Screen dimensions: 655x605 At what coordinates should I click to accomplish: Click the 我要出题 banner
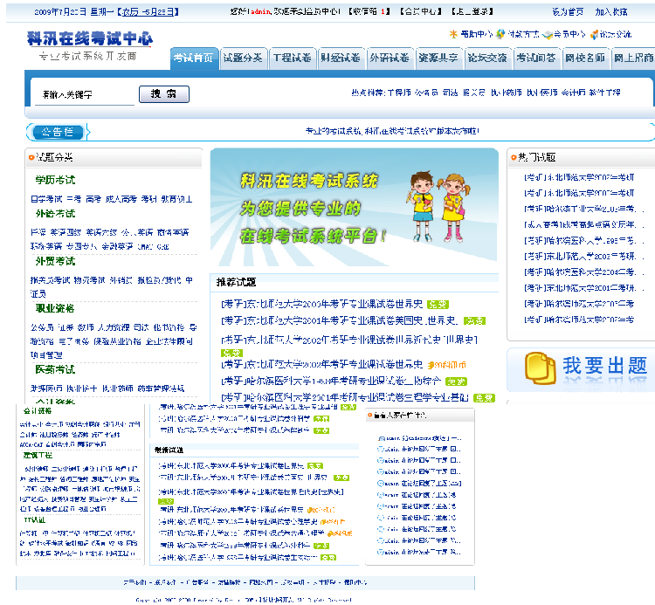(x=581, y=369)
